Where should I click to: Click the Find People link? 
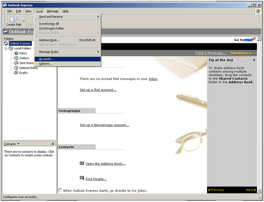(96, 179)
